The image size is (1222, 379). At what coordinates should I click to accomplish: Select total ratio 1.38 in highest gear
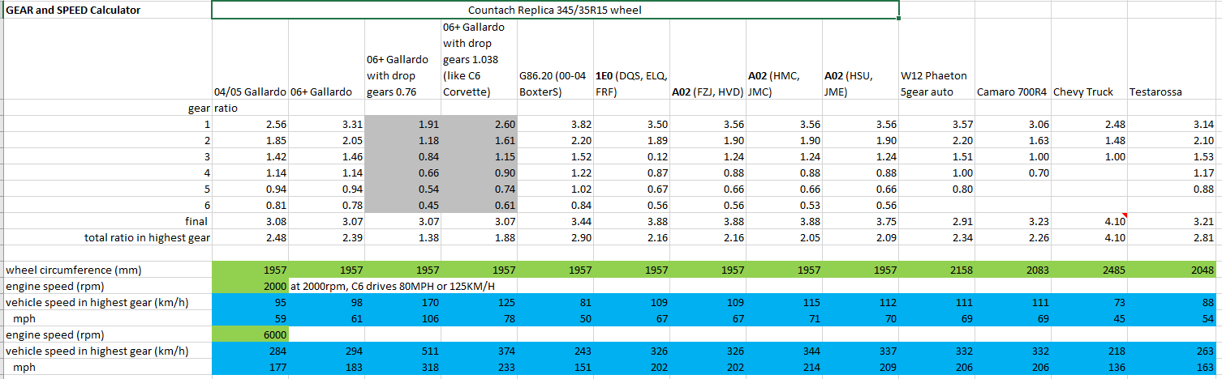402,237
